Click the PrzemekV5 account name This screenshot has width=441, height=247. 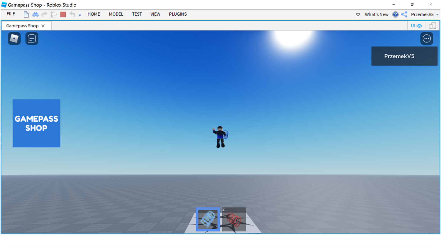click(x=422, y=14)
